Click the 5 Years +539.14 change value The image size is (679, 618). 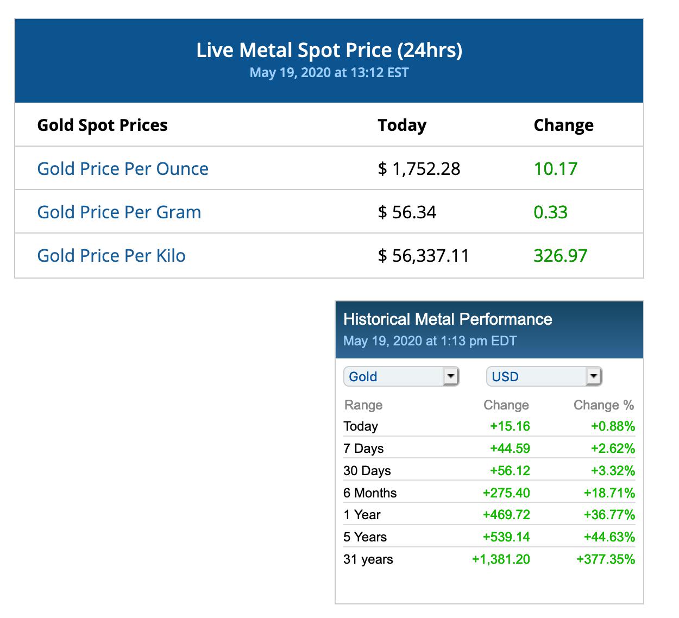tap(506, 537)
